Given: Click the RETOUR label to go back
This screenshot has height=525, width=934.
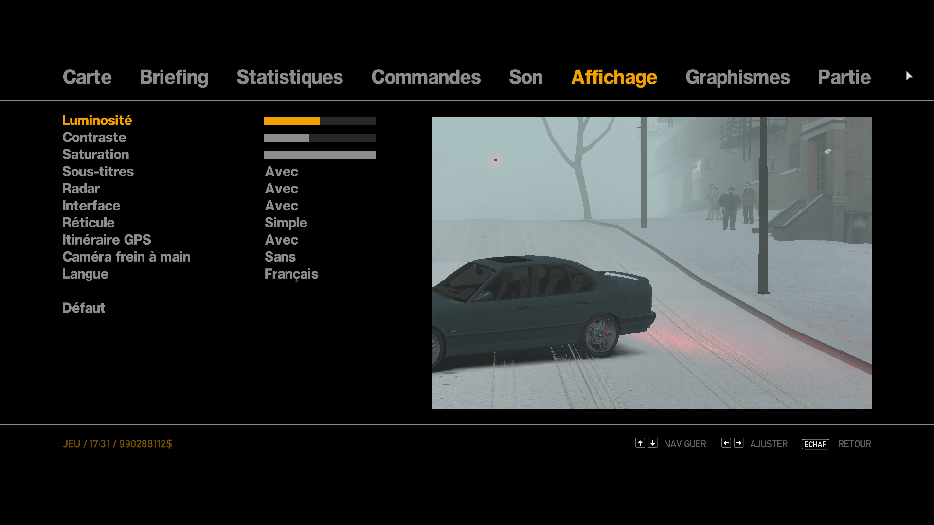Looking at the screenshot, I should [854, 444].
